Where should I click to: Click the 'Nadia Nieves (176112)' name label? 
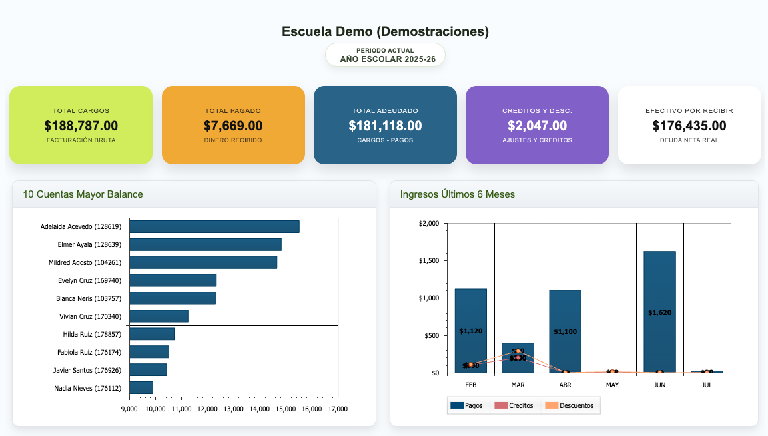[x=88, y=388]
